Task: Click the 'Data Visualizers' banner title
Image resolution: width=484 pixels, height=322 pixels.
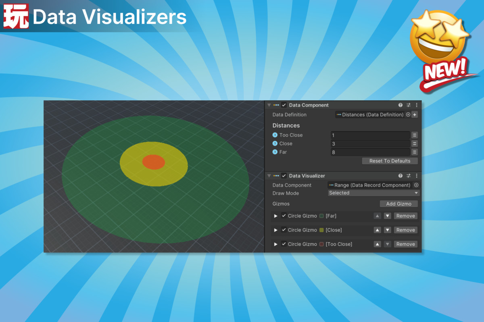Action: pyautogui.click(x=110, y=17)
